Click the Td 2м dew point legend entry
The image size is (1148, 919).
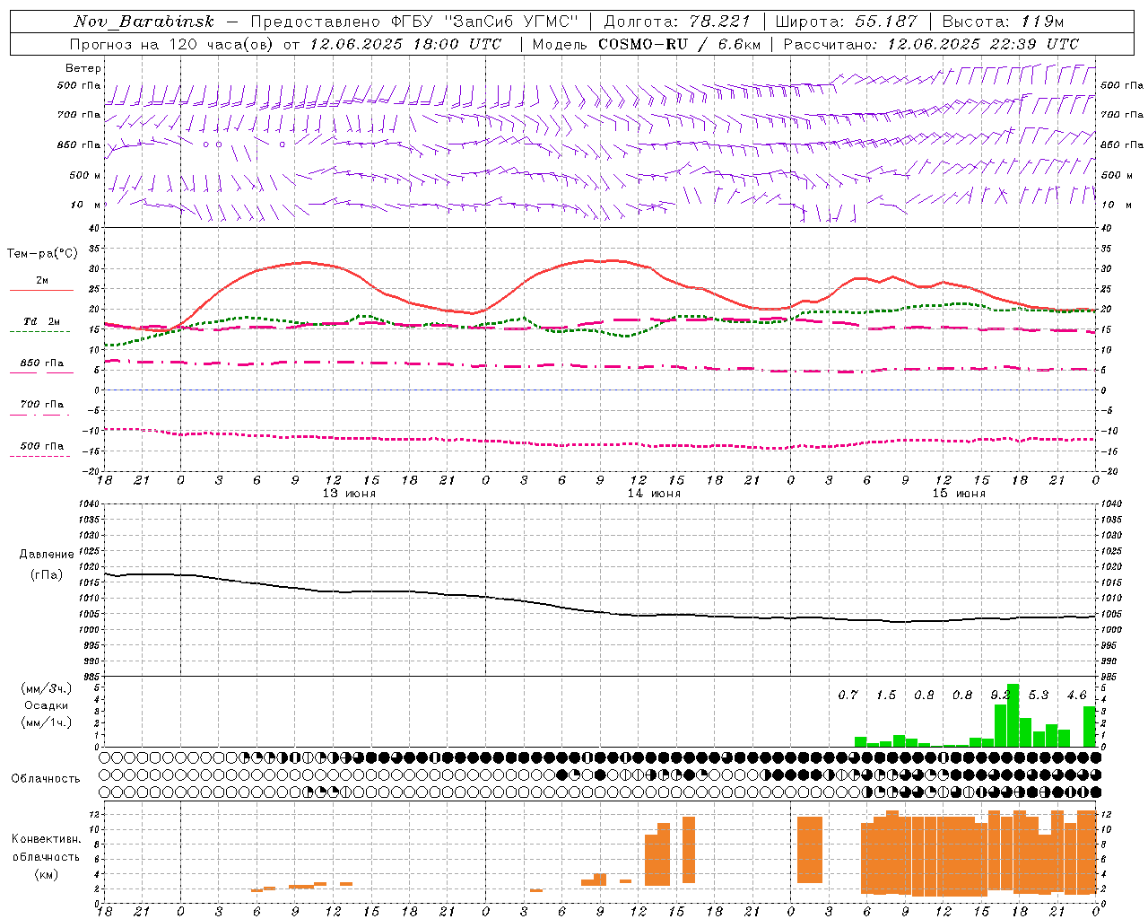[42, 321]
